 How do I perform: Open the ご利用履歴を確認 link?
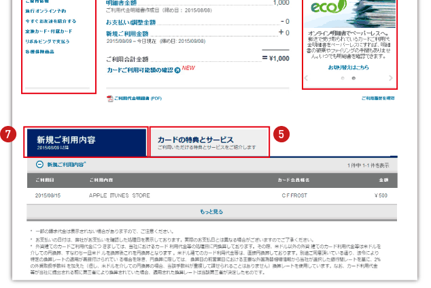tap(378, 98)
